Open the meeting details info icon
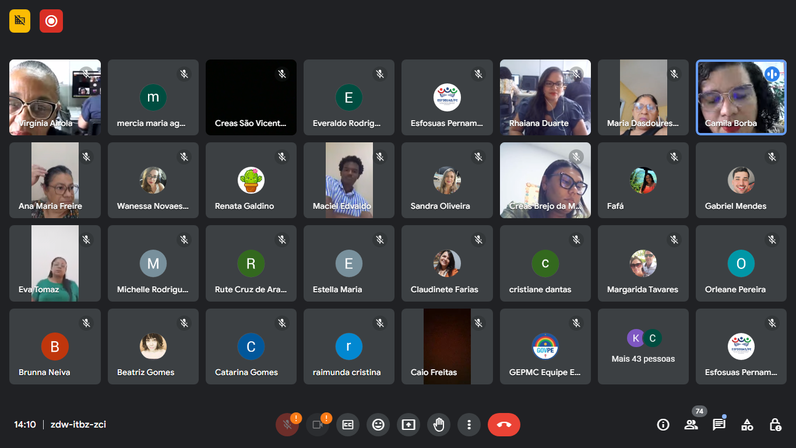 663,425
